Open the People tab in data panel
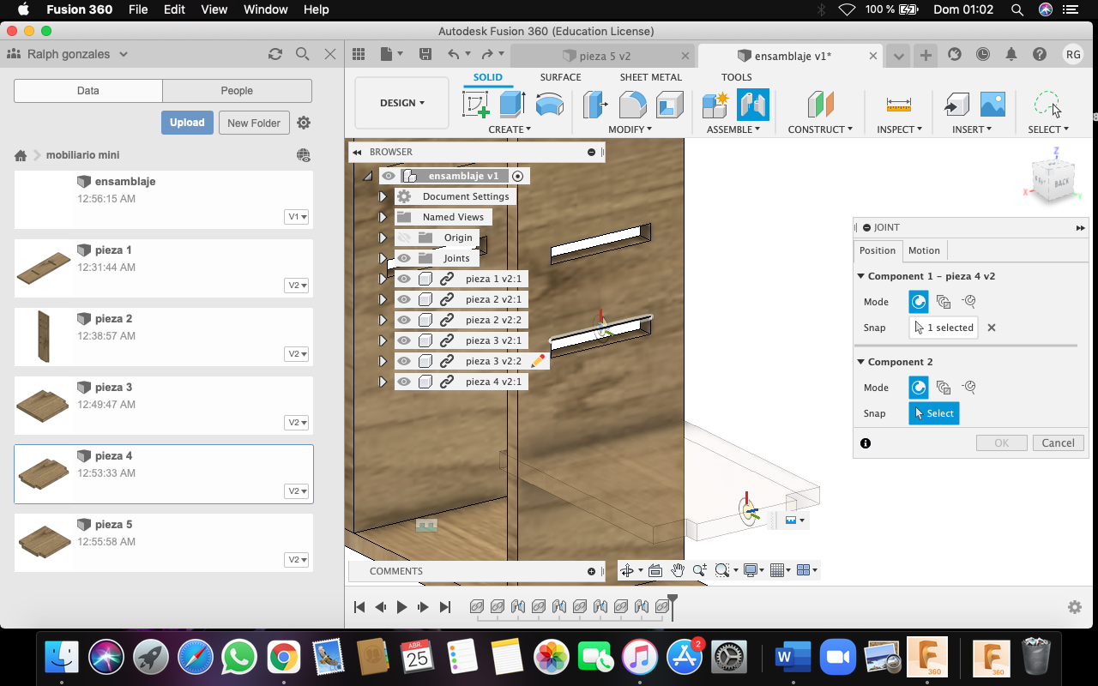1098x686 pixels. pos(237,91)
